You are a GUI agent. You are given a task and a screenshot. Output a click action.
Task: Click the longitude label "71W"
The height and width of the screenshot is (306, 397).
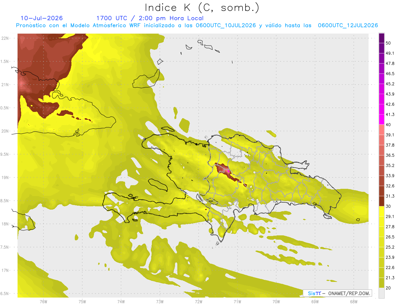[237, 301]
